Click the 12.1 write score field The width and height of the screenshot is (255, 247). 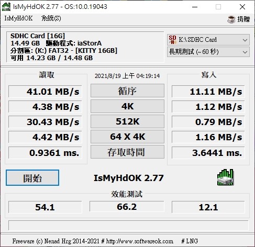click(208, 207)
